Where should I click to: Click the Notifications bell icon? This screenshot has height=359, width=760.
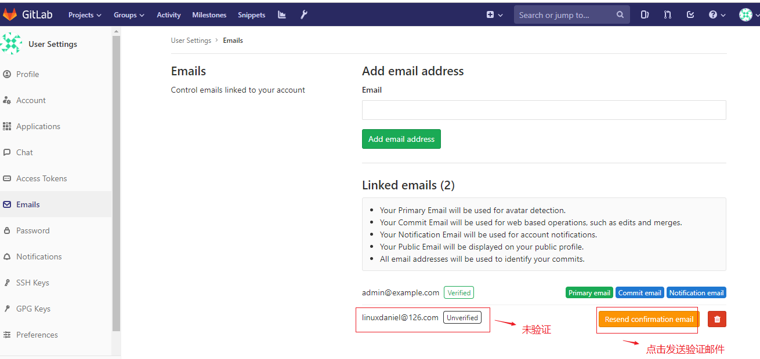click(x=7, y=257)
